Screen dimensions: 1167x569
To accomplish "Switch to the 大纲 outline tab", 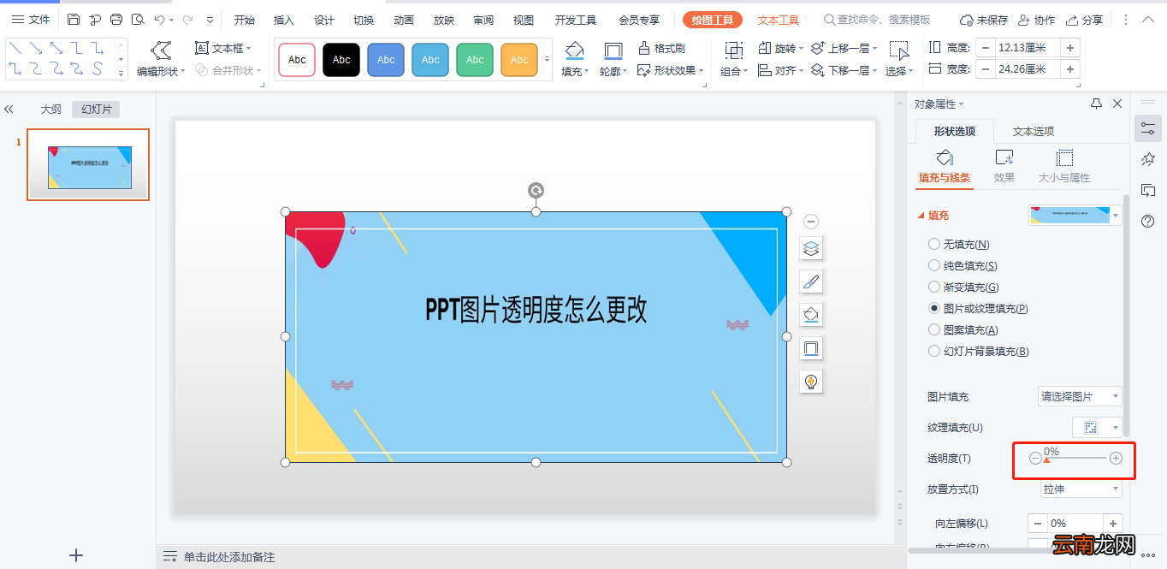I will coord(51,110).
